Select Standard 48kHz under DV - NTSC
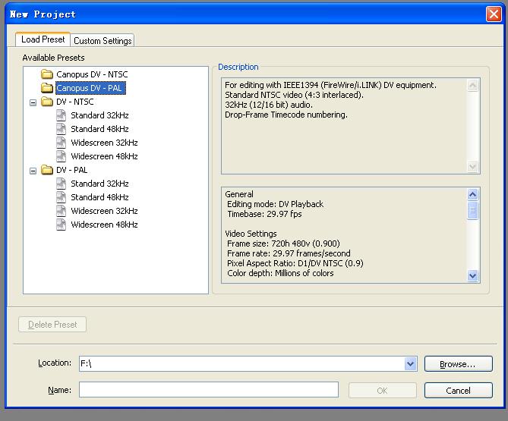The height and width of the screenshot is (421, 508). [99, 129]
